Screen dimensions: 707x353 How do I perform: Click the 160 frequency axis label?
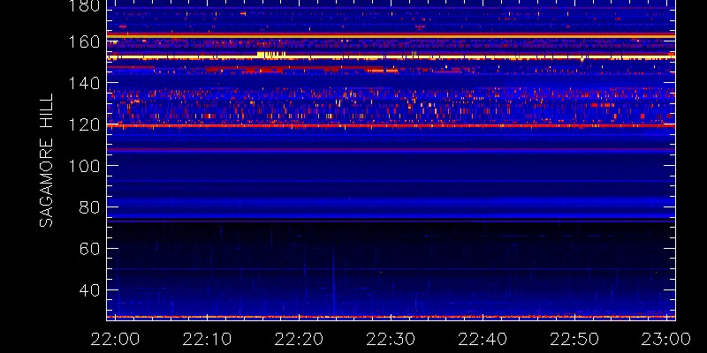point(84,41)
